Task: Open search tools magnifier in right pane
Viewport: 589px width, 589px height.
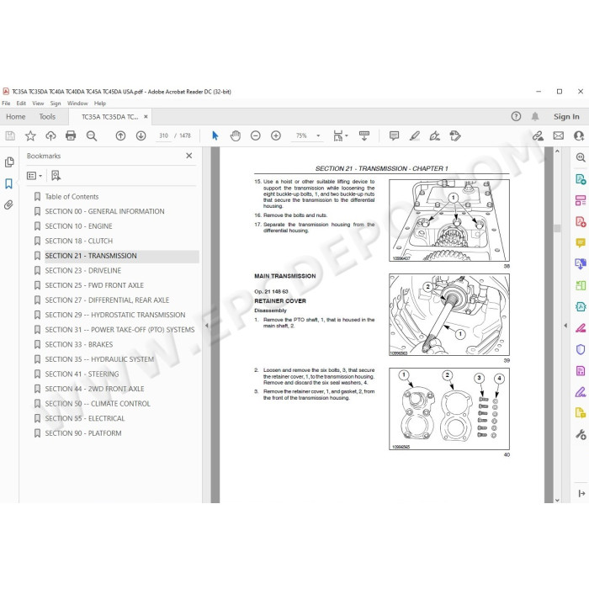Action: [581, 157]
